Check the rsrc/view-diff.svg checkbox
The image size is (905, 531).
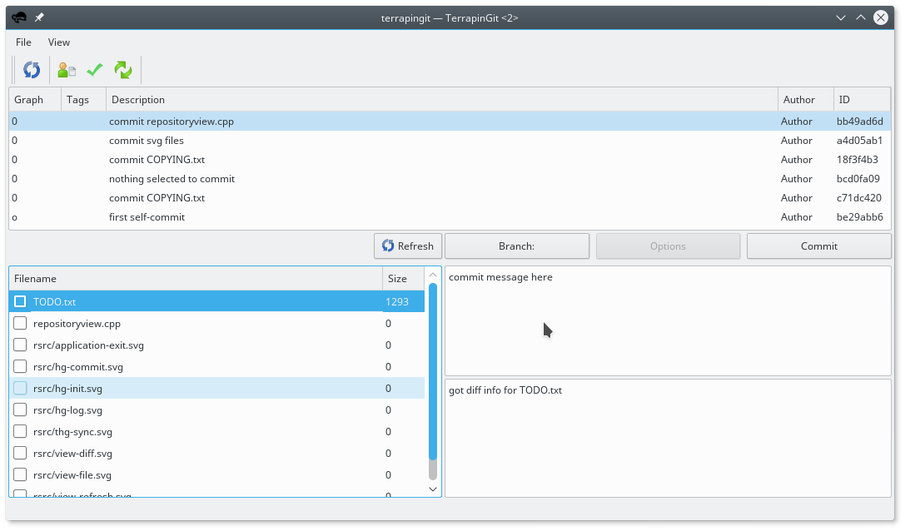pyautogui.click(x=20, y=453)
